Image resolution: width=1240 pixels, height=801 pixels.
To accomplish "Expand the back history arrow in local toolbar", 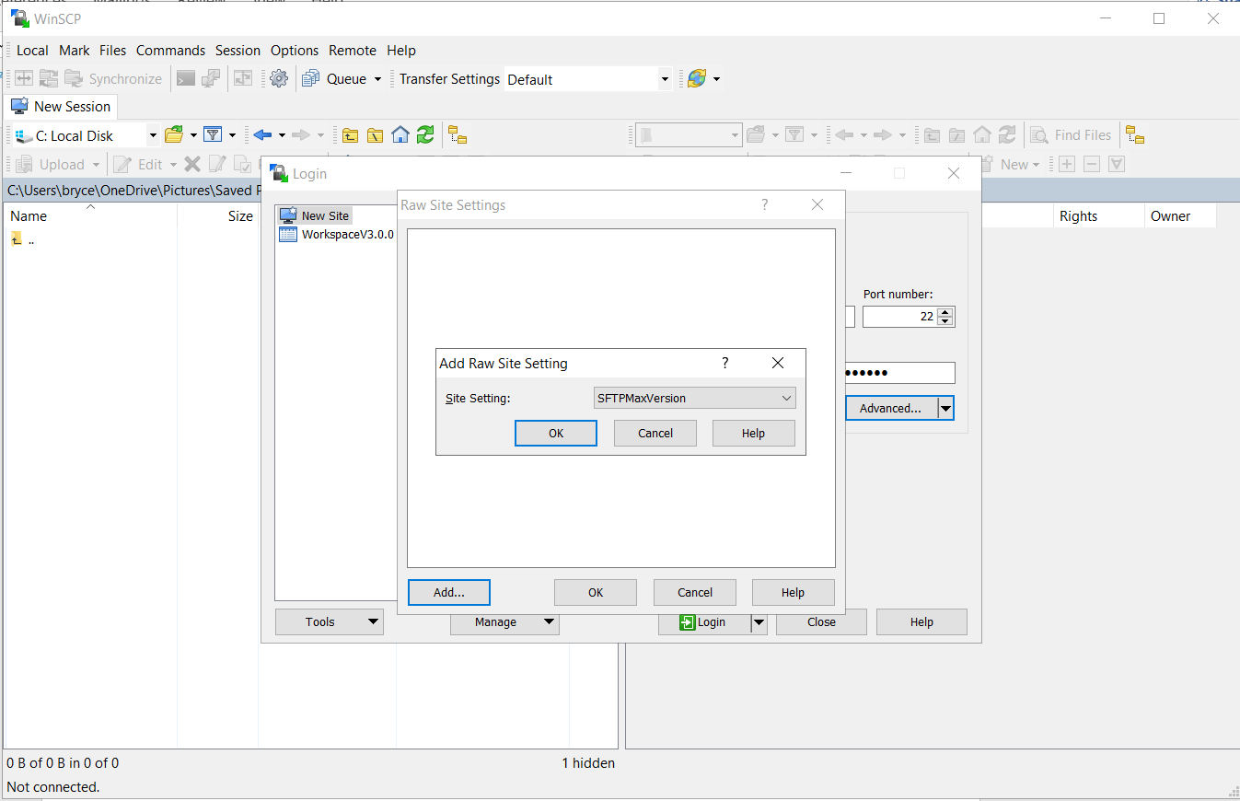I will pos(282,135).
